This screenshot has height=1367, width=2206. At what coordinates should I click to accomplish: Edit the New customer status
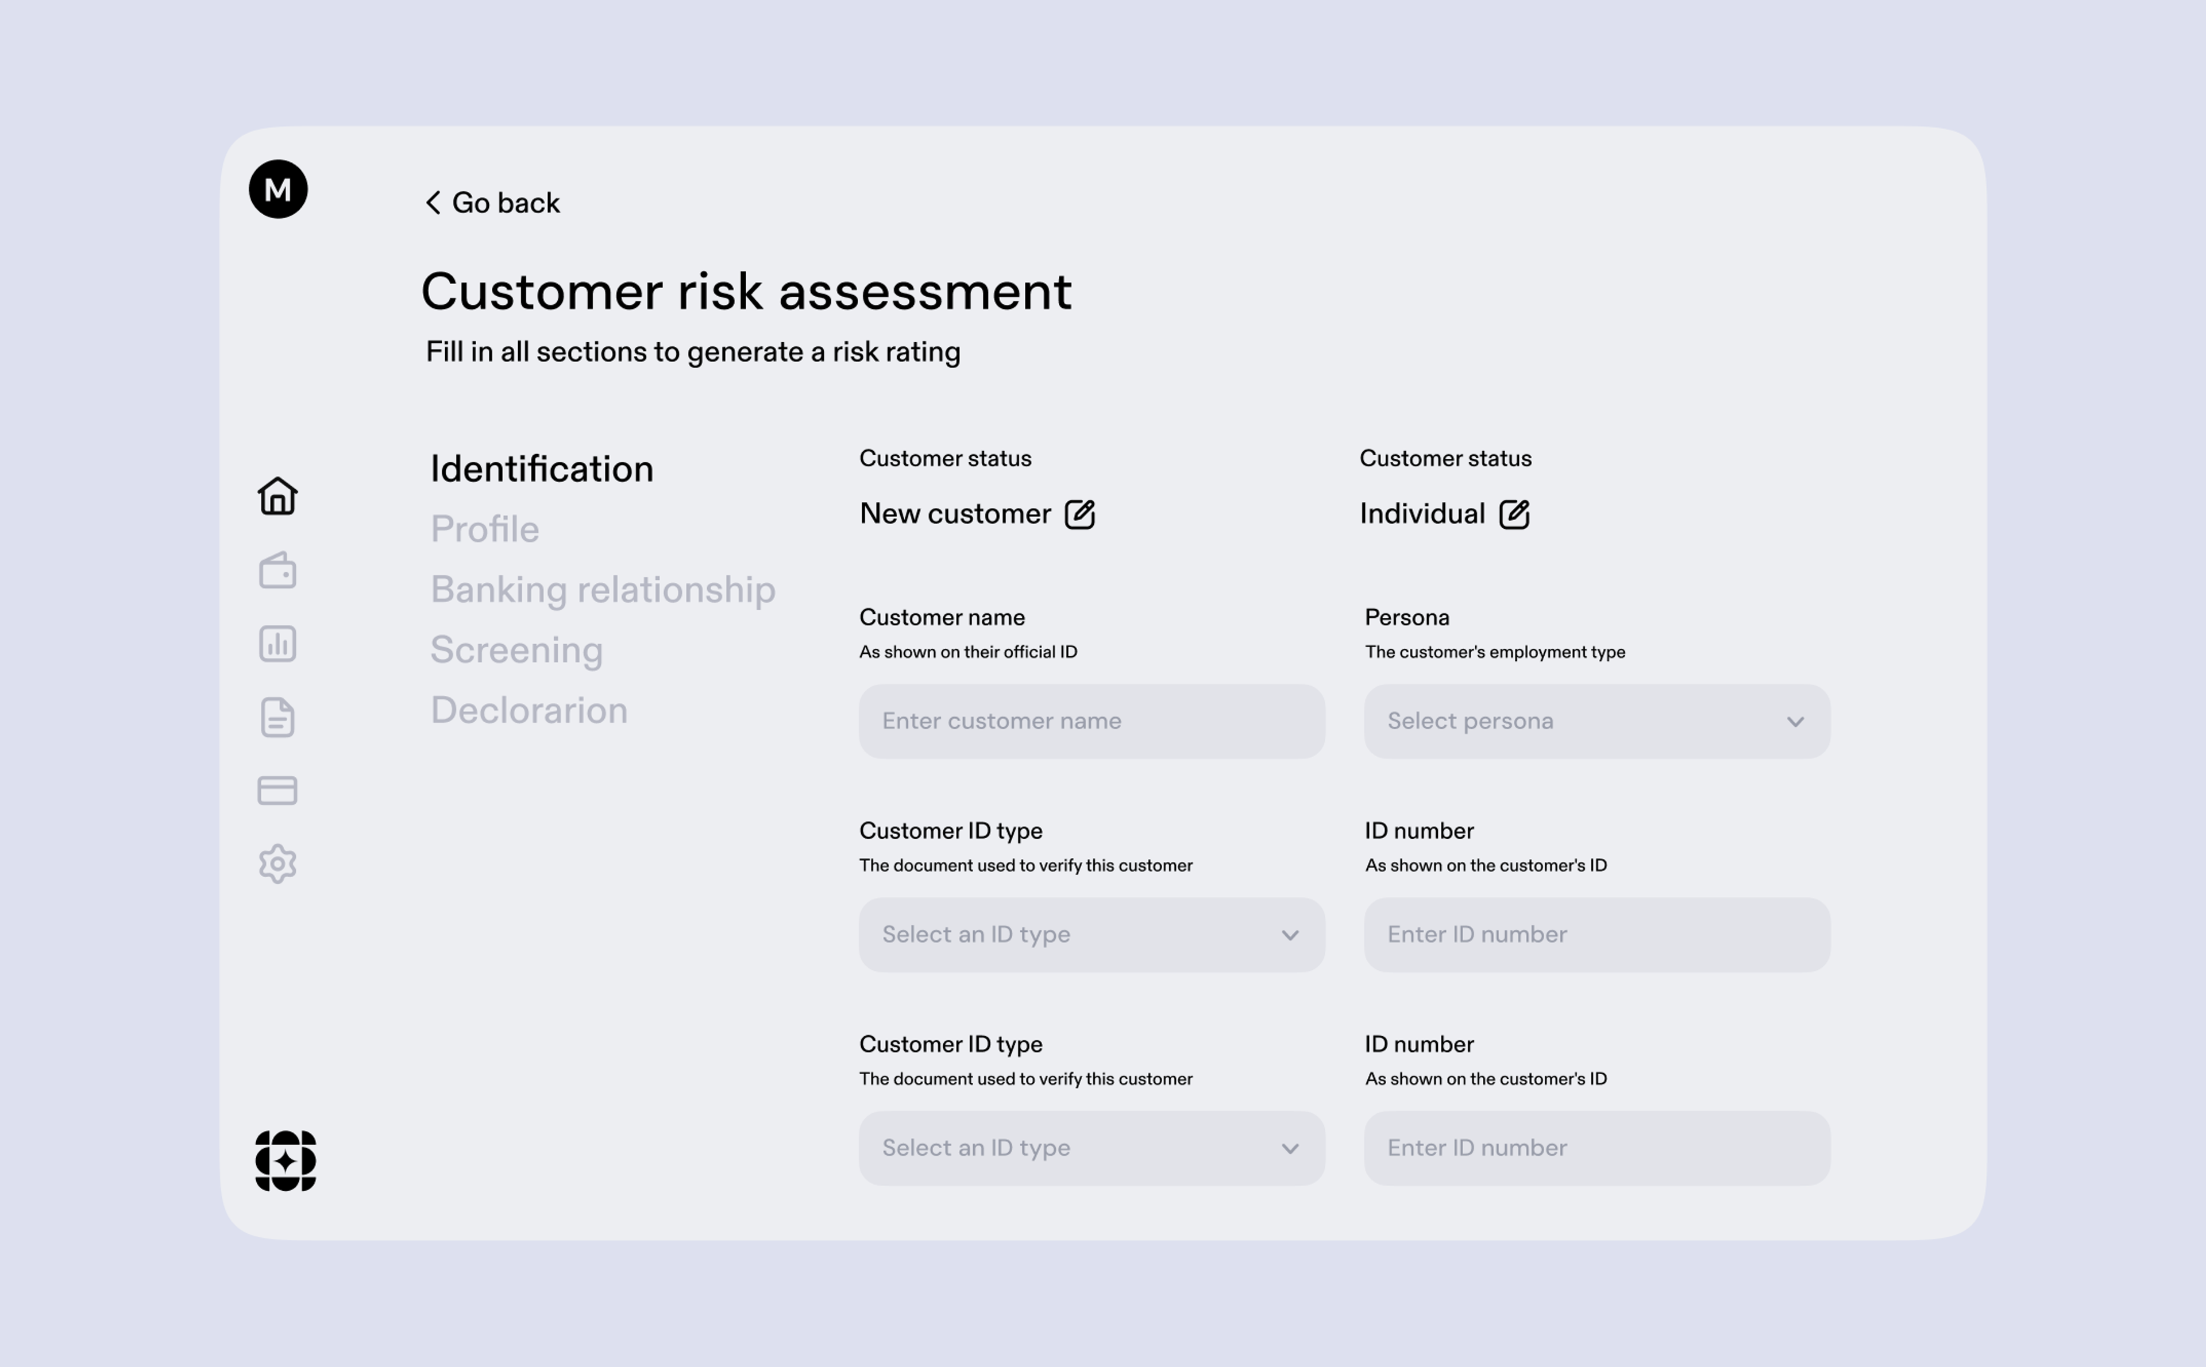(x=1080, y=514)
